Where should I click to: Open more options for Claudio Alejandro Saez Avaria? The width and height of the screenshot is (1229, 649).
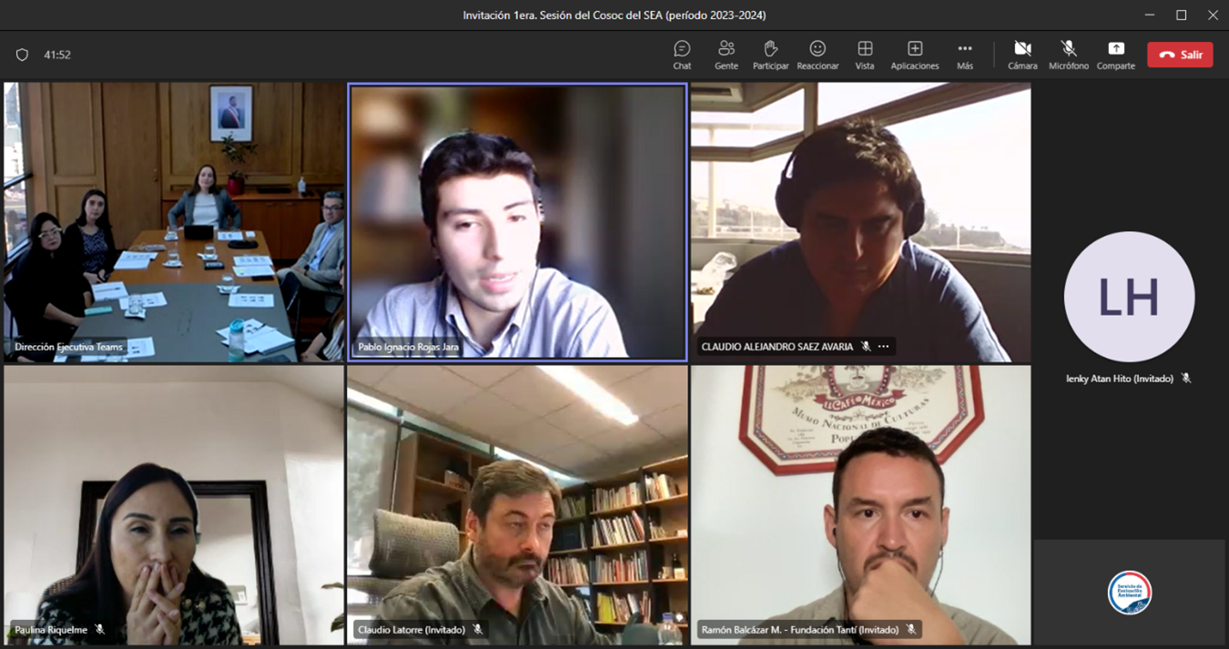[x=883, y=347]
